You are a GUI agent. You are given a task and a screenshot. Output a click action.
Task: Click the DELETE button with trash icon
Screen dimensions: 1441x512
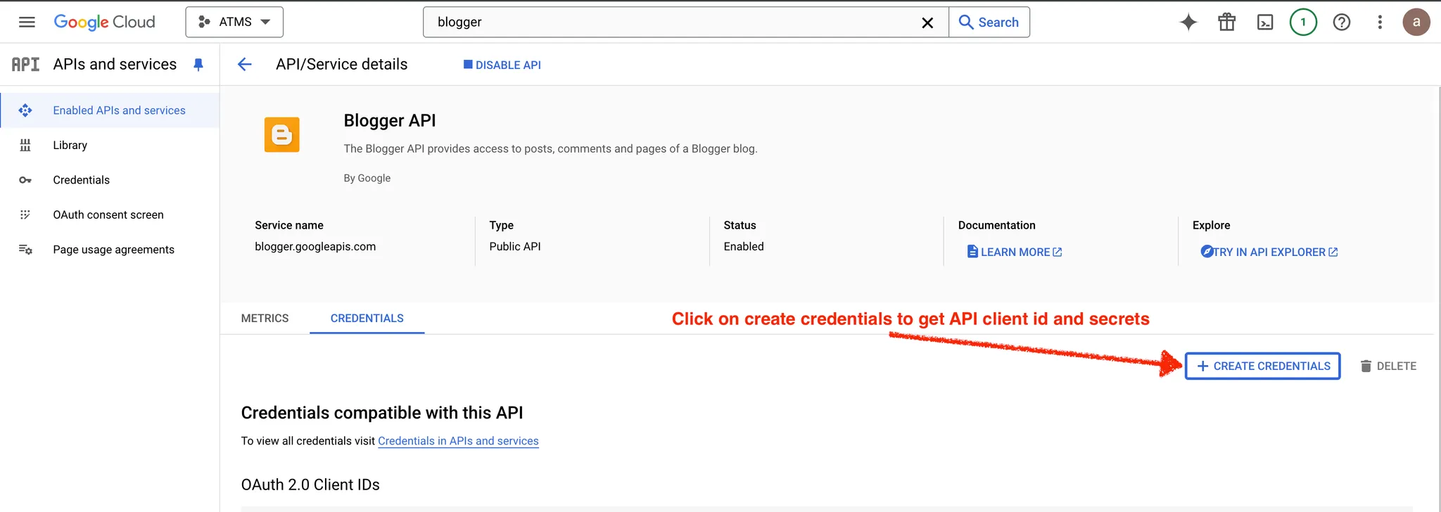point(1388,366)
